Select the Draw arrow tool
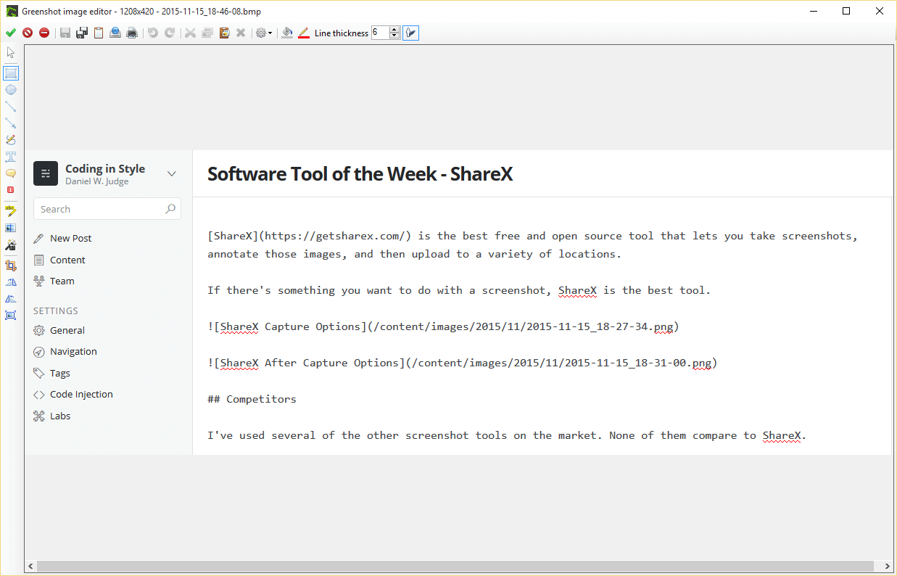This screenshot has width=897, height=576. (11, 123)
